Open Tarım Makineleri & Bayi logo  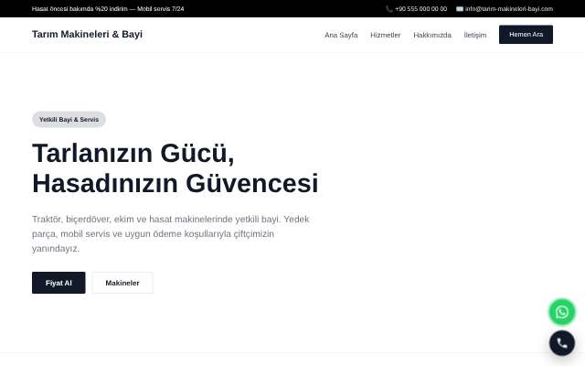tap(88, 35)
